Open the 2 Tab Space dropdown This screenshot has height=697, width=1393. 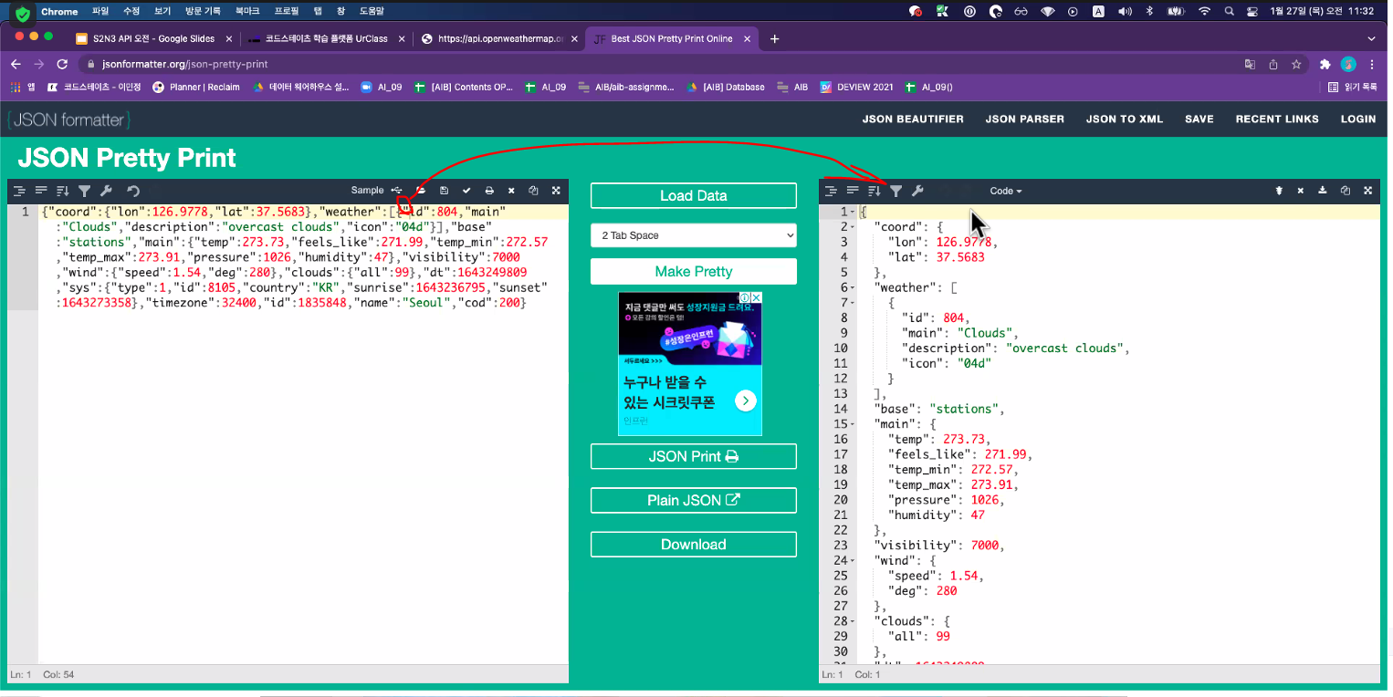coord(694,235)
